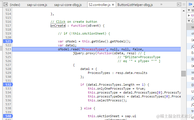Toggle the debugger sidebar panel icon

pos(179,4)
